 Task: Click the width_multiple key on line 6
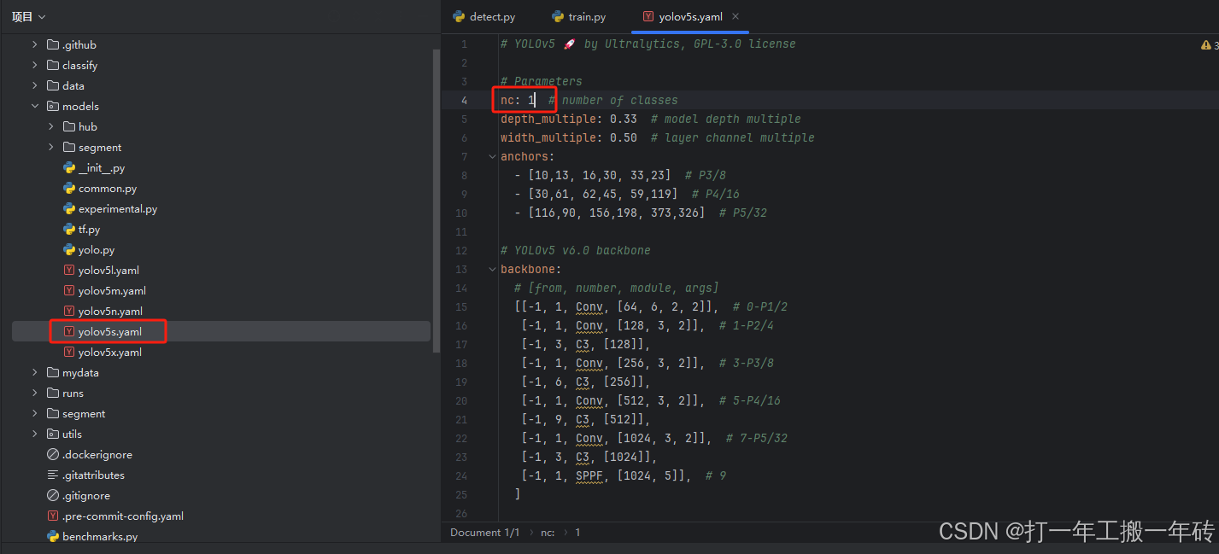pos(550,137)
